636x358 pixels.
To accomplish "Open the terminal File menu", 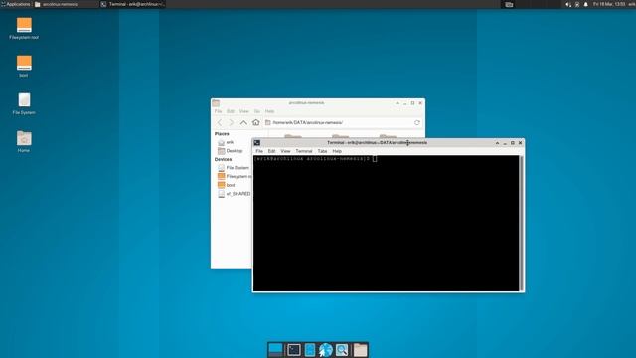I will (x=259, y=151).
